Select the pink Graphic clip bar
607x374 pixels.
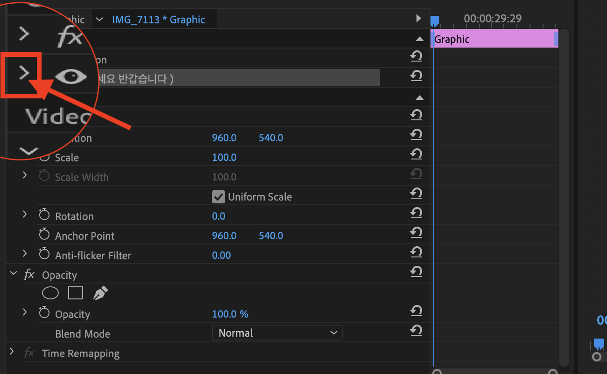click(494, 38)
